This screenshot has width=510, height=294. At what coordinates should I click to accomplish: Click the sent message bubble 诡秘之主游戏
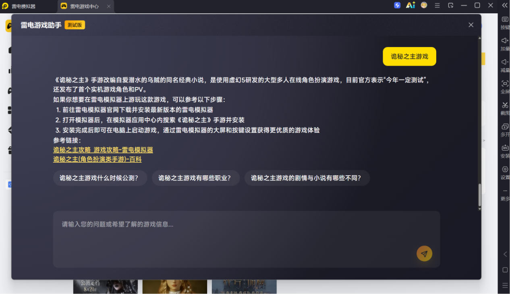409,56
